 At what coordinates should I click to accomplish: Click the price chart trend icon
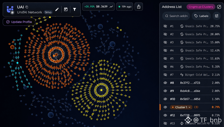click(x=111, y=6)
